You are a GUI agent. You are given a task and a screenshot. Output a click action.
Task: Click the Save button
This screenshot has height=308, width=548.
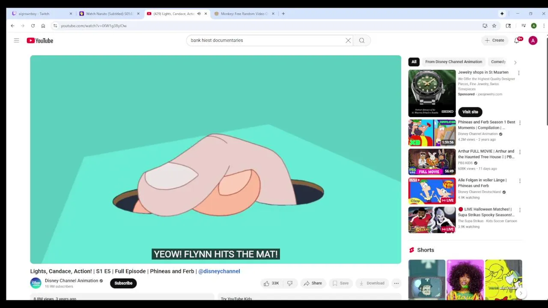pyautogui.click(x=340, y=283)
